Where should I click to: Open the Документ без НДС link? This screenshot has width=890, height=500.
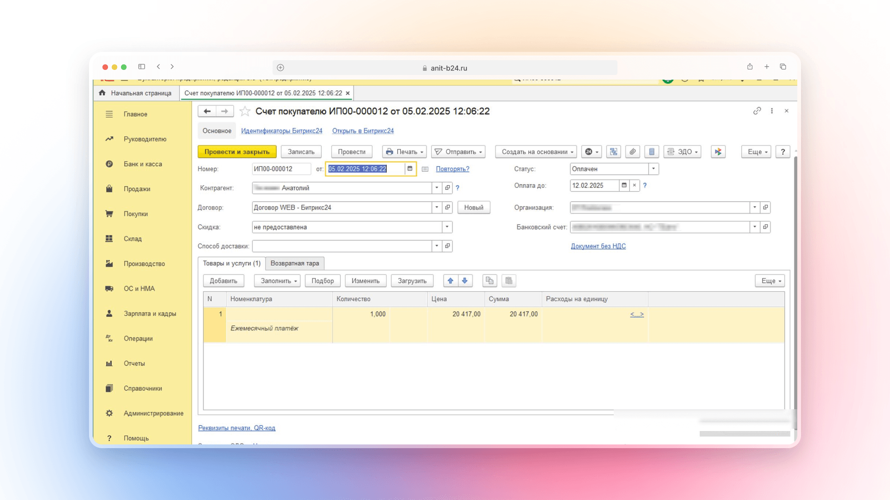[598, 246]
